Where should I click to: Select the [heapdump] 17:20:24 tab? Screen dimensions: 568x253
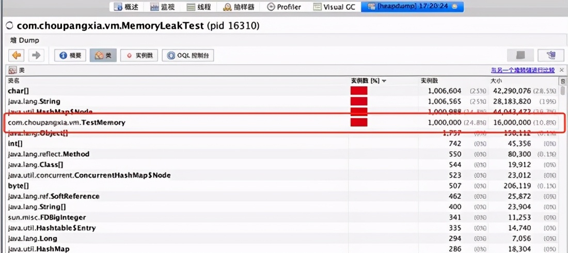pyautogui.click(x=412, y=7)
